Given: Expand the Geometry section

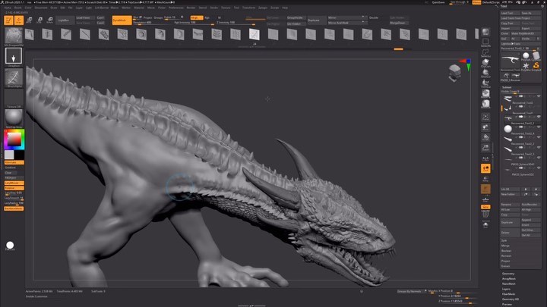Looking at the screenshot, I should click(508, 274).
